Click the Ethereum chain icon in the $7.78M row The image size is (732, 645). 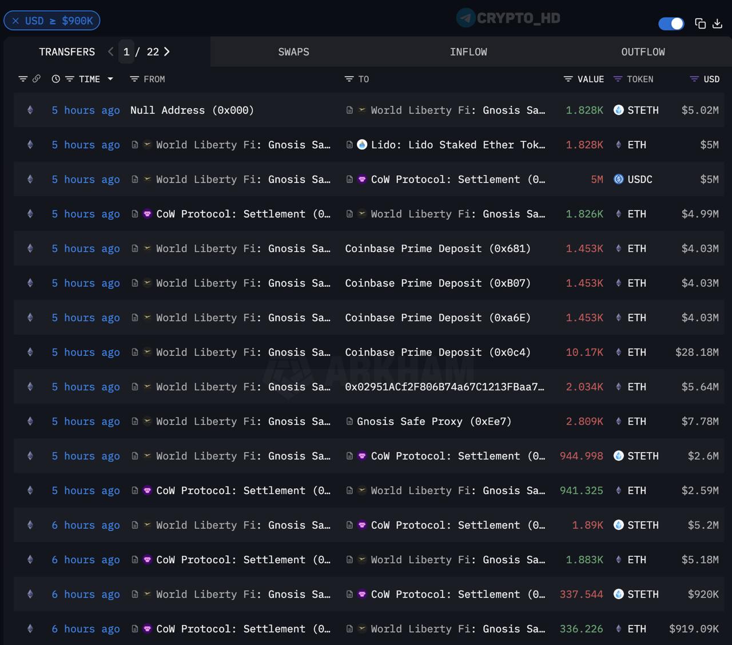click(30, 421)
